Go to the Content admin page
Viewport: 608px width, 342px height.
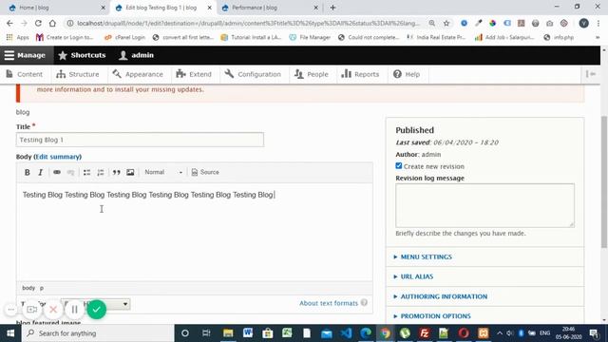point(25,74)
